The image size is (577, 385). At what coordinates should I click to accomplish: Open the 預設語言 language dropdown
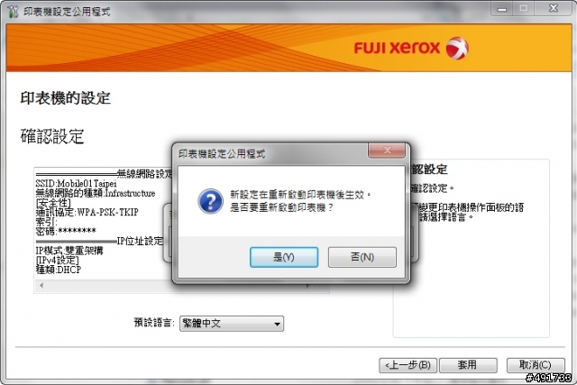tap(232, 324)
